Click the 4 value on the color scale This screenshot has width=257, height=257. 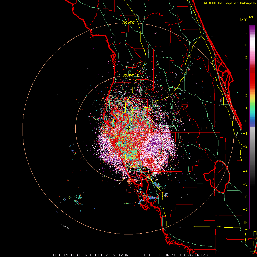click(246, 70)
